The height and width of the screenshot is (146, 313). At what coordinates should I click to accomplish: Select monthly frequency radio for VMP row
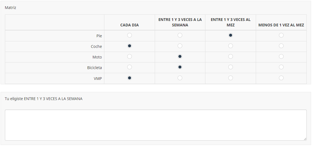230,78
